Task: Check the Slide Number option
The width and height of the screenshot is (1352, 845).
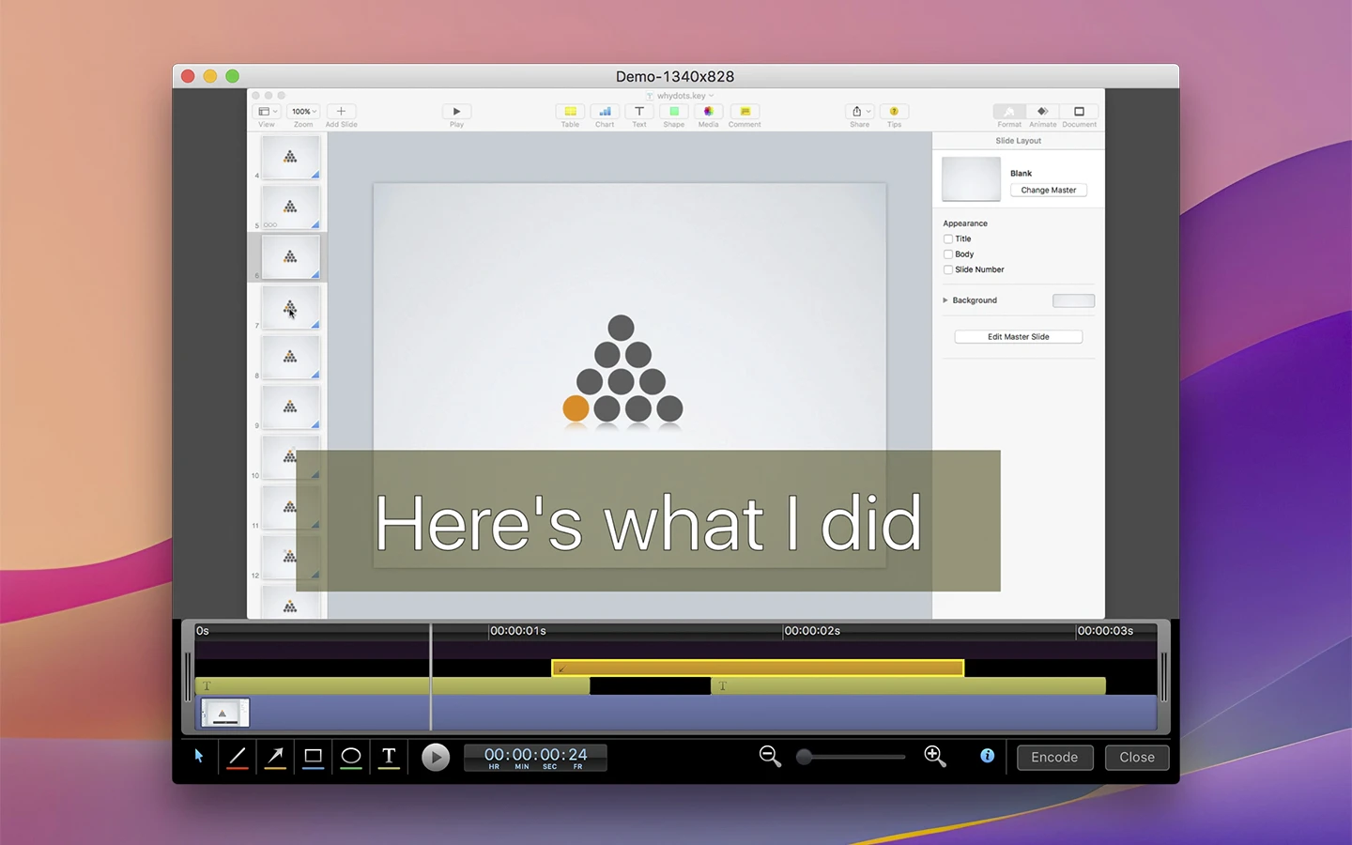Action: coord(948,269)
